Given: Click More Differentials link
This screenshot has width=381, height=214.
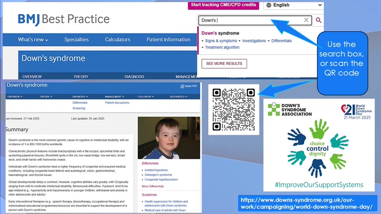Looking at the screenshot, I should (152, 187).
